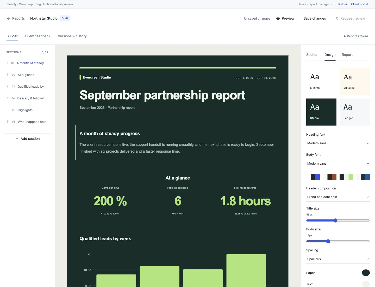Click the Paper color swatch
Screen dimensions: 375x287
click(x=366, y=273)
